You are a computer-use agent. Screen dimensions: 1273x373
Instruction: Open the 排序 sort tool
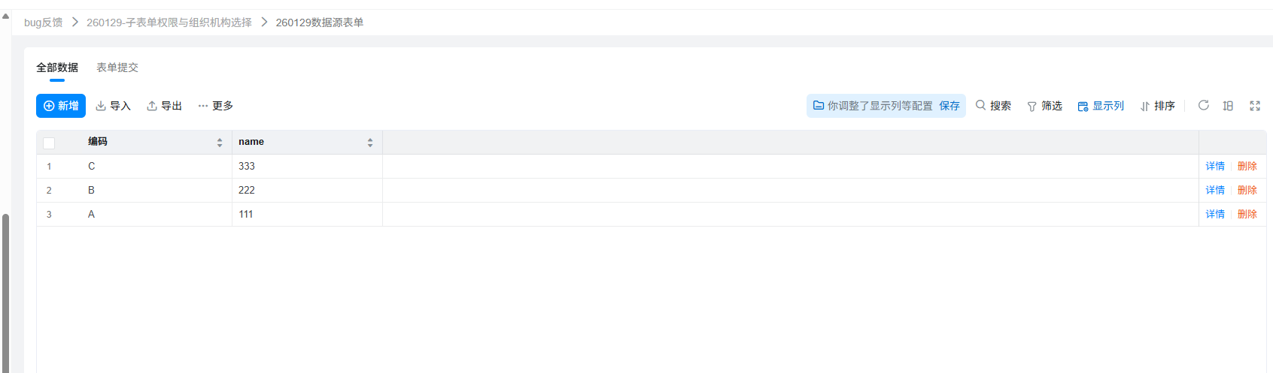[1157, 106]
